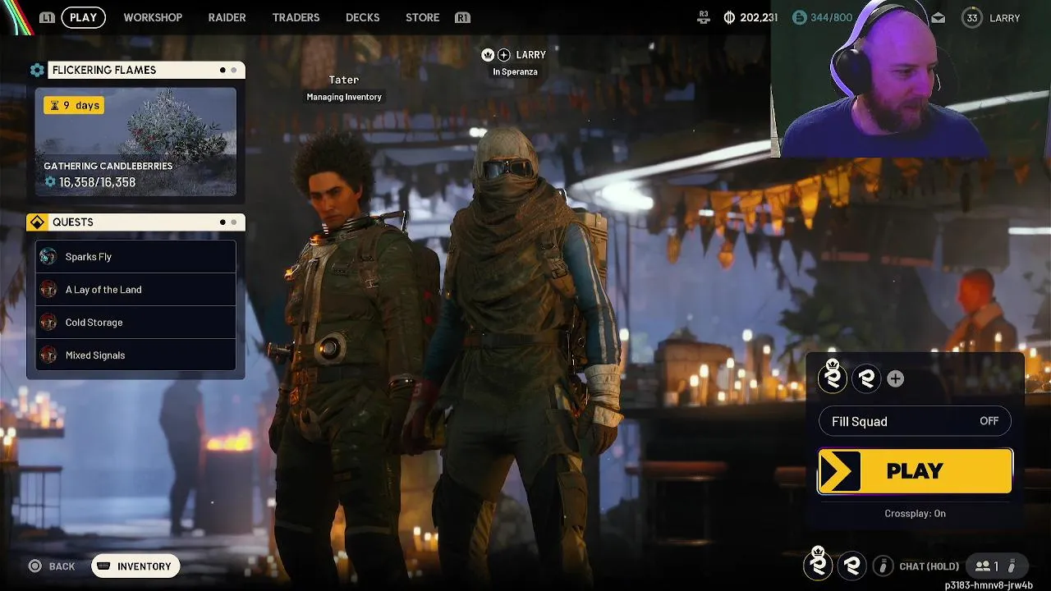Click the crowned avatar beside CHAT (HOLD)
This screenshot has width=1051, height=591.
pyautogui.click(x=818, y=564)
